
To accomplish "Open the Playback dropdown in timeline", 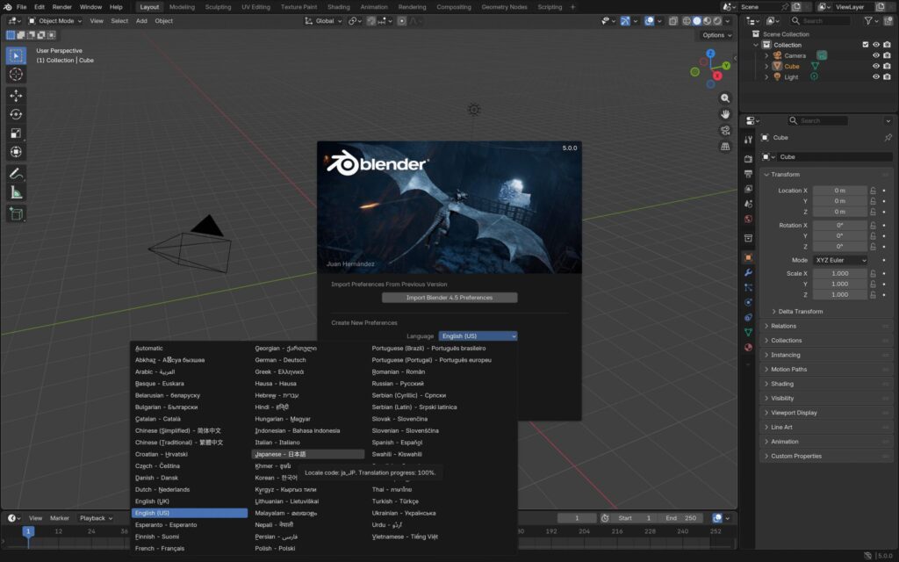I will pyautogui.click(x=96, y=518).
